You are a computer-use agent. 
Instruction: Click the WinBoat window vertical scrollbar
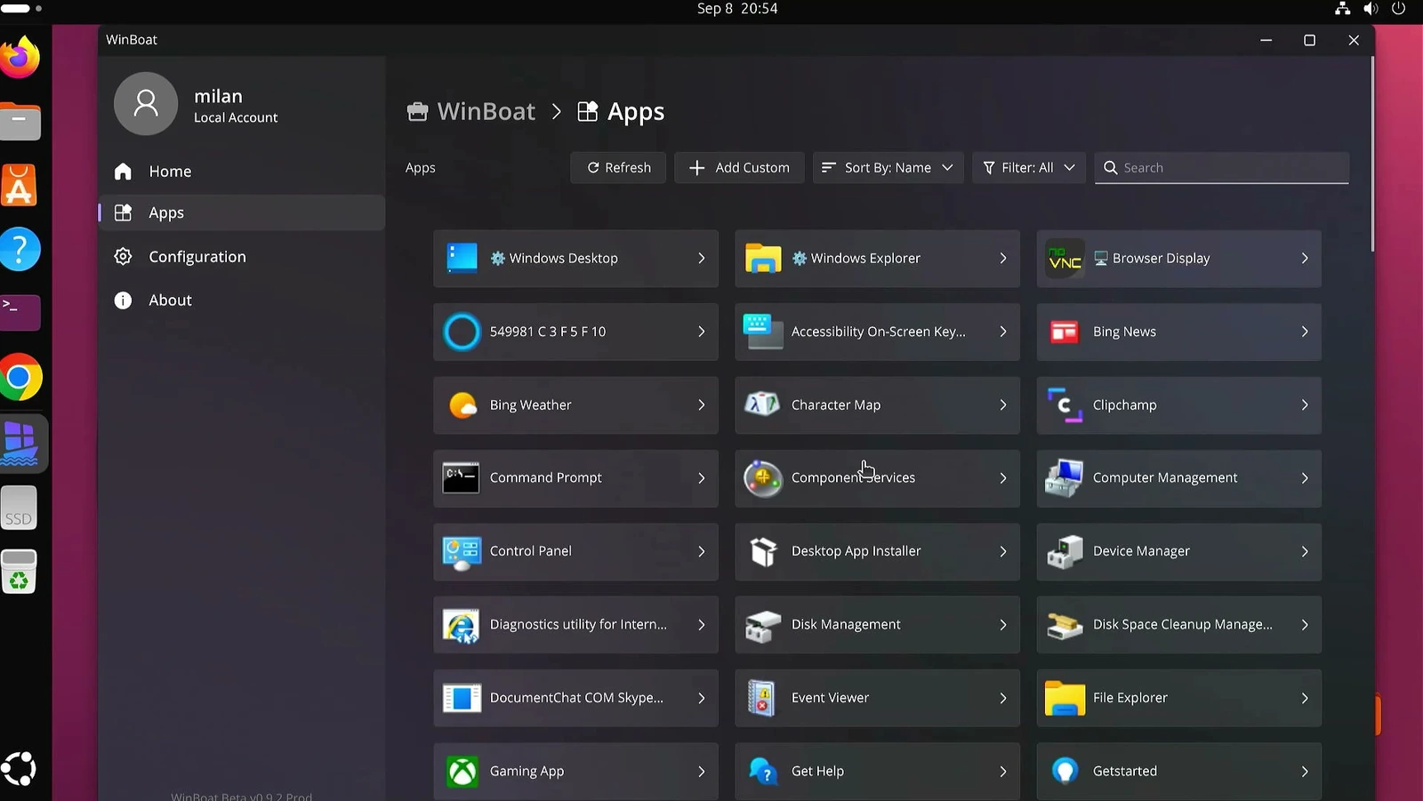click(x=1372, y=153)
